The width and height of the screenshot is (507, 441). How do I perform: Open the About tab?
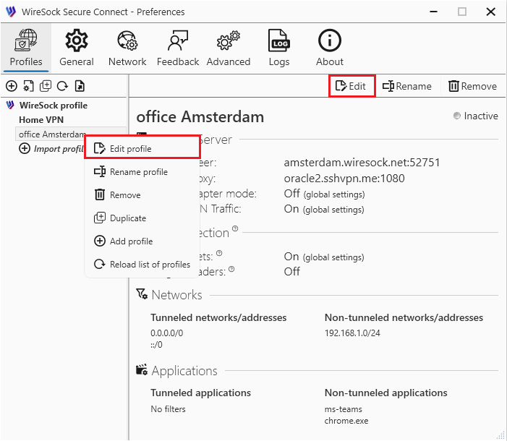[330, 48]
